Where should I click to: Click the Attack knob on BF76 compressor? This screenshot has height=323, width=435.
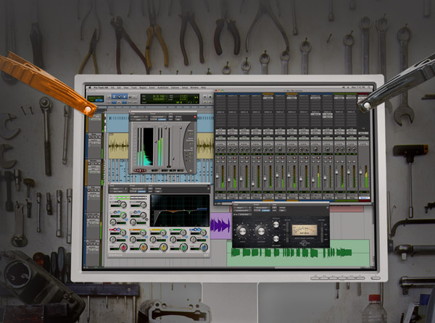pyautogui.click(x=276, y=225)
